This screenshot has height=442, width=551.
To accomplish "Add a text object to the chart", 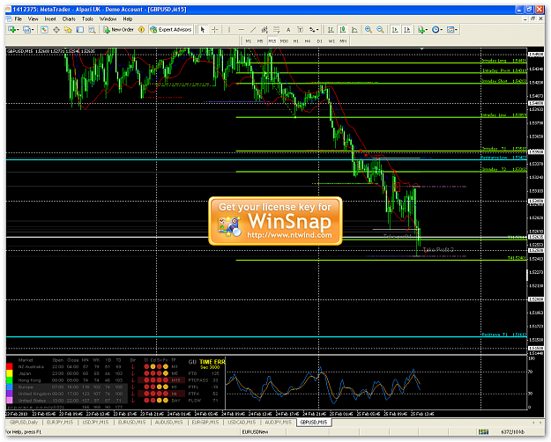I will pos(288,30).
